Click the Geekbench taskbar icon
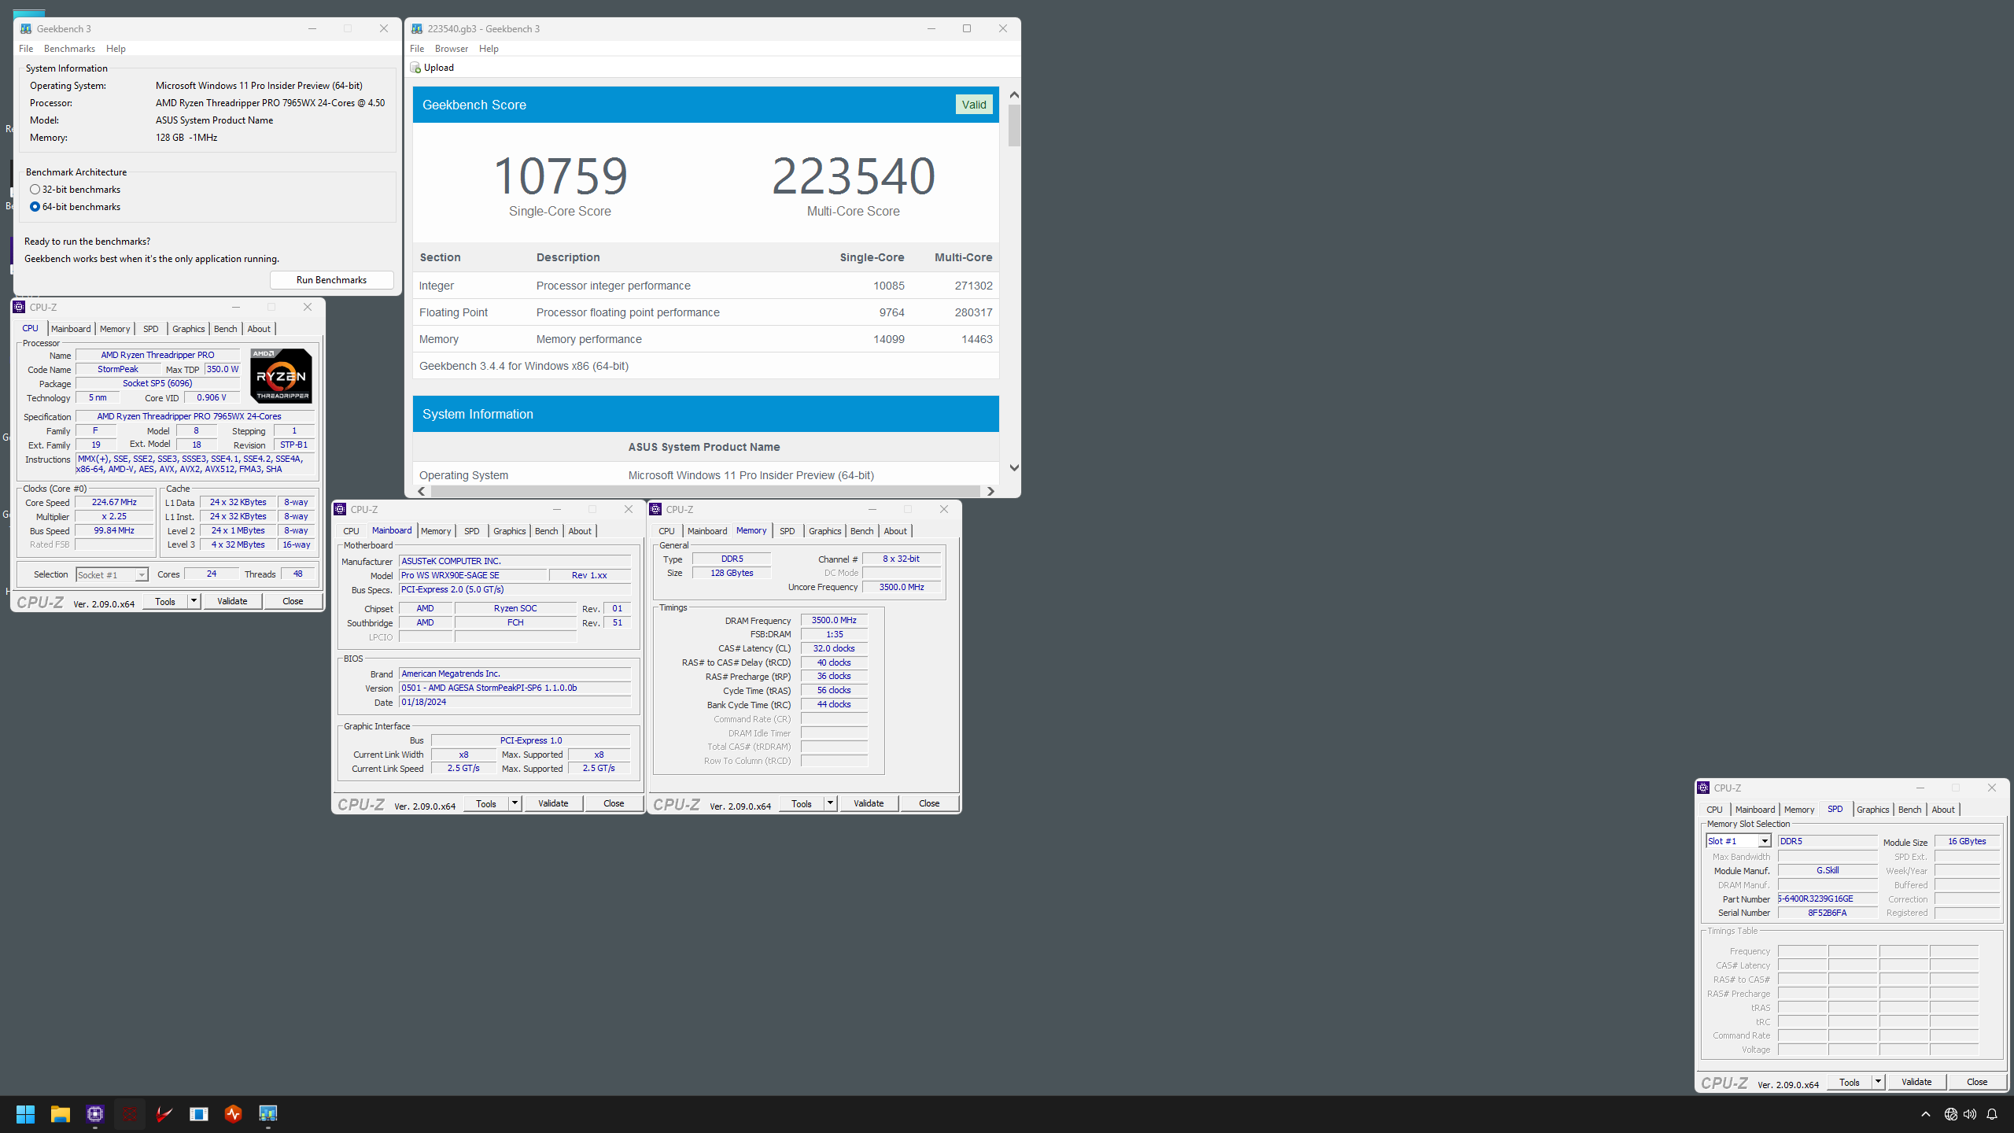Image resolution: width=2014 pixels, height=1133 pixels. tap(268, 1113)
